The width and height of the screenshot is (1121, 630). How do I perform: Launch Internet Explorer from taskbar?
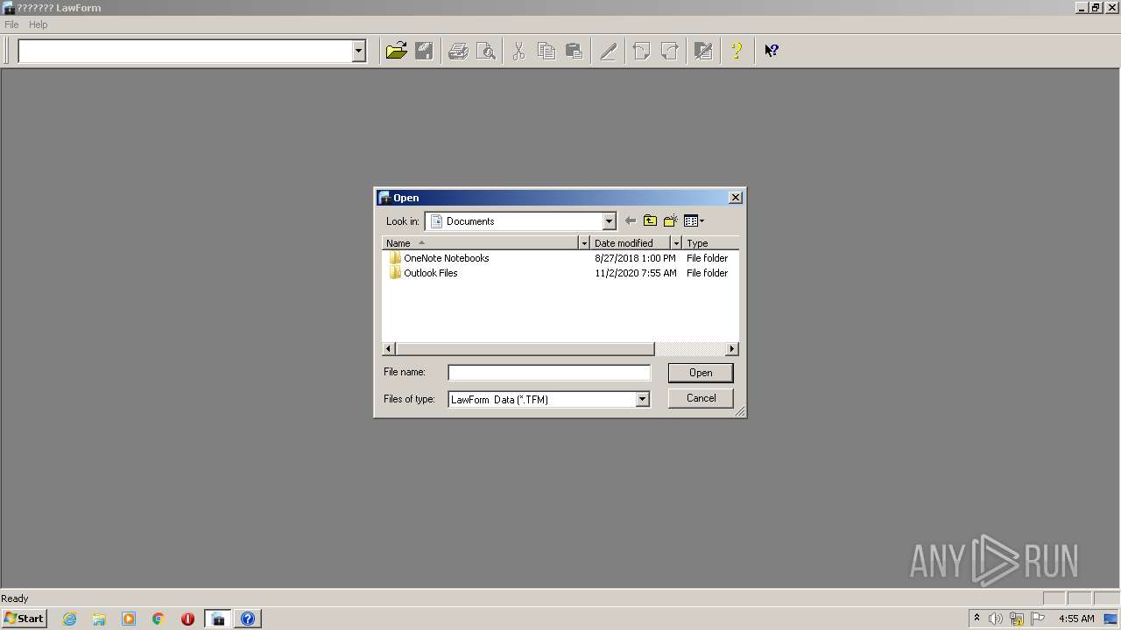tap(70, 619)
